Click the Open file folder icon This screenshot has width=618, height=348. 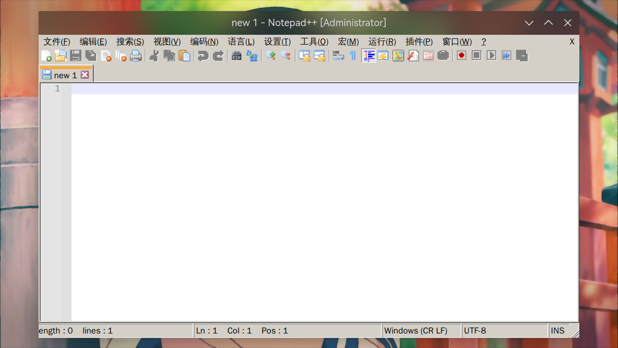60,56
